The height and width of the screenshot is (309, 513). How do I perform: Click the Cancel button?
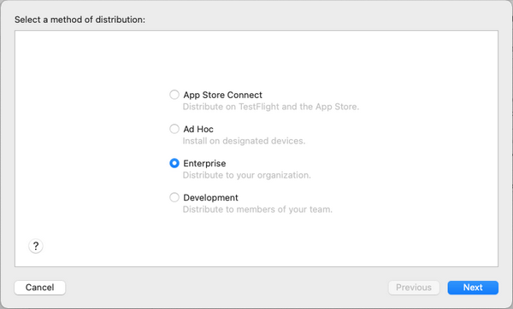[40, 288]
